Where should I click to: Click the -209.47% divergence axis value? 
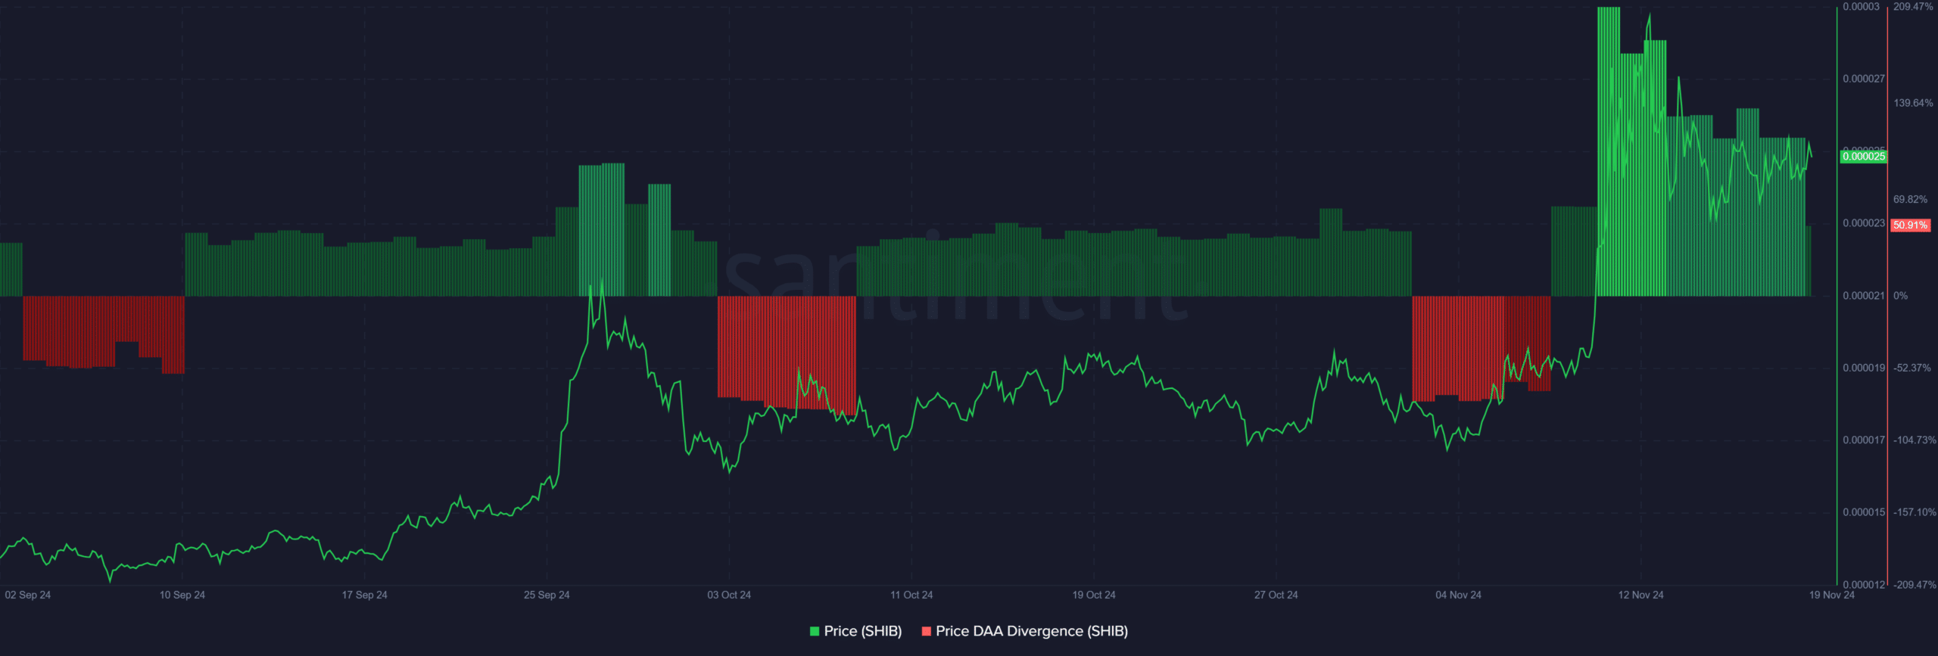tap(1915, 585)
